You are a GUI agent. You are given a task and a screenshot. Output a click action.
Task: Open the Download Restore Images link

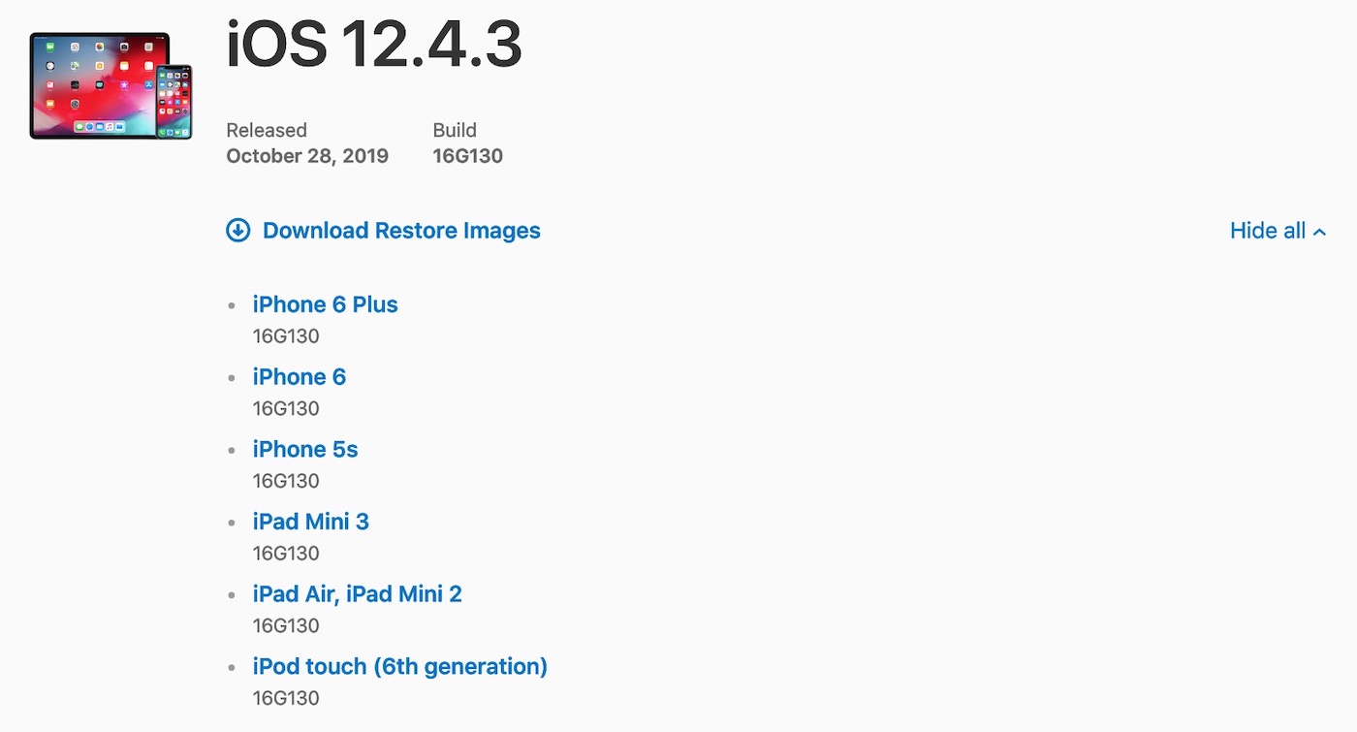(x=401, y=231)
